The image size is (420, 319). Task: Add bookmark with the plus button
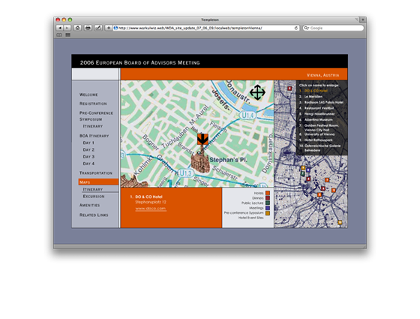pyautogui.click(x=109, y=28)
